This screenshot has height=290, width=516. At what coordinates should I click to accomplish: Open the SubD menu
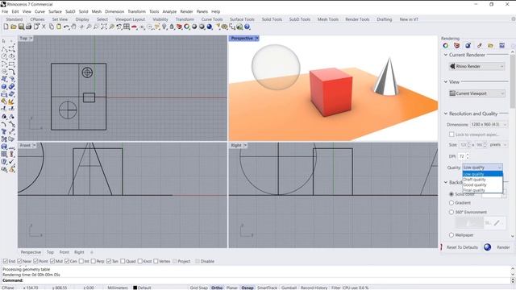(x=70, y=11)
